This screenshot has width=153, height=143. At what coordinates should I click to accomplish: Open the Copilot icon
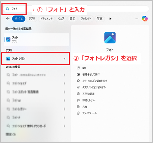145,19
